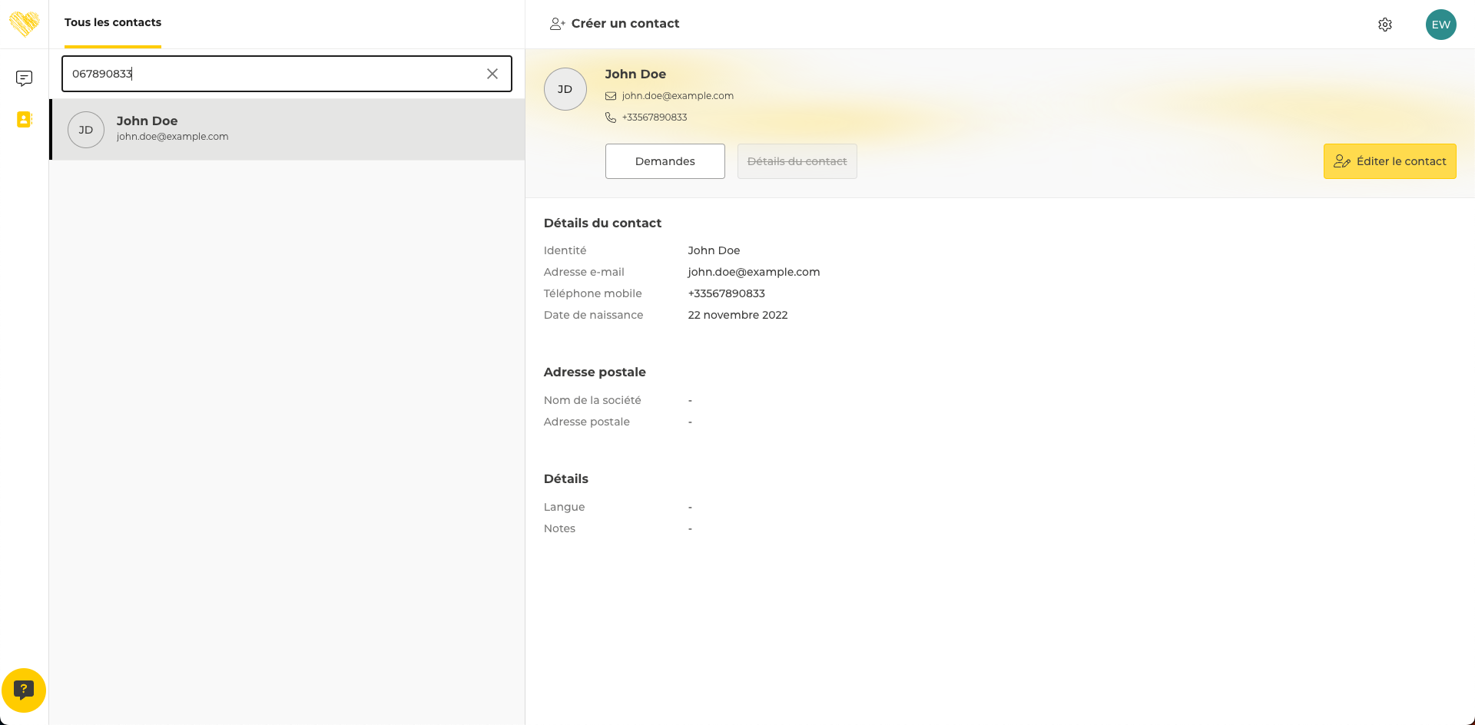Select the yellow contacts icon in sidebar
1475x725 pixels.
pyautogui.click(x=24, y=120)
